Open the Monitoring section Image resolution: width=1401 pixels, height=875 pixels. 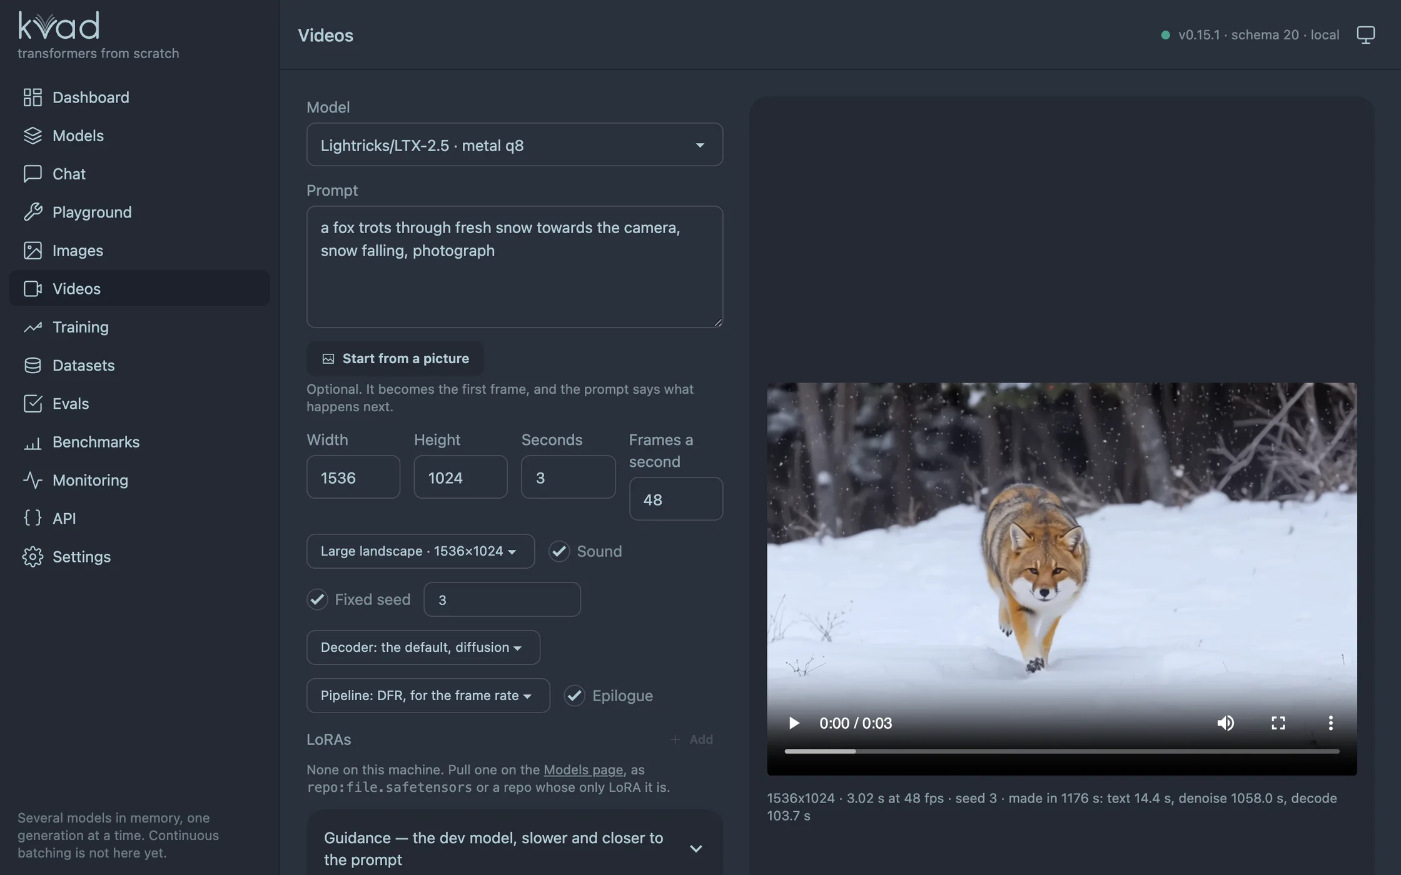pos(139,480)
